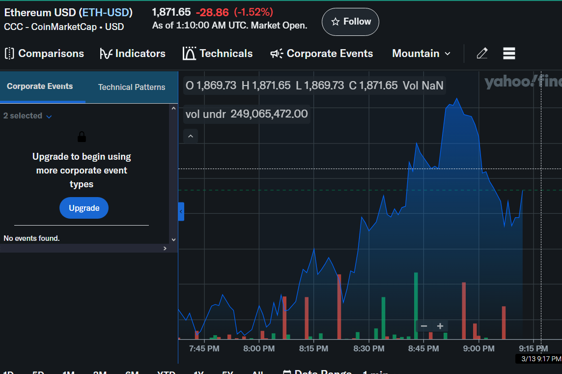Viewport: 562px width, 374px height.
Task: Open the Mountain chart type dropdown
Action: 421,54
